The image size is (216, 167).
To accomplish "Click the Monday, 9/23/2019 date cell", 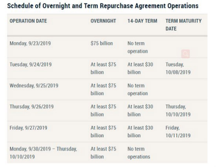I will tap(30, 43).
